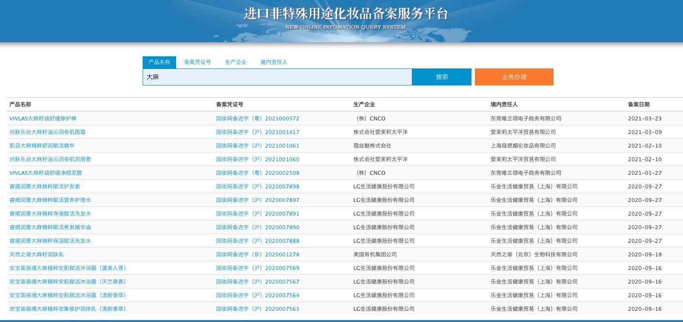Viewport: 683px width, 322px height.
Task: Open record 国妆网备进字（沪）2020007567
Action: click(x=258, y=282)
